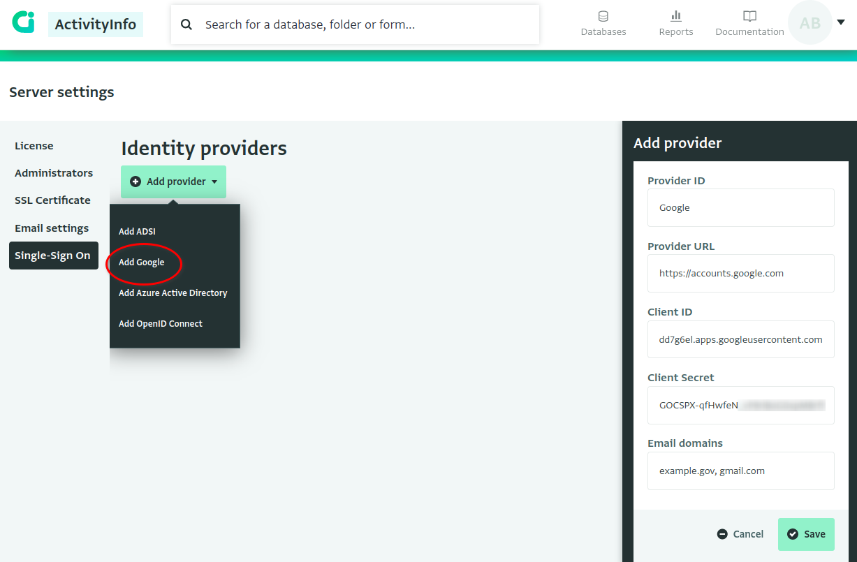This screenshot has width=857, height=562.
Task: Cancel adding the provider
Action: [740, 534]
